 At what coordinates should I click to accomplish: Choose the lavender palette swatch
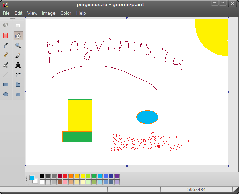click(x=117, y=182)
